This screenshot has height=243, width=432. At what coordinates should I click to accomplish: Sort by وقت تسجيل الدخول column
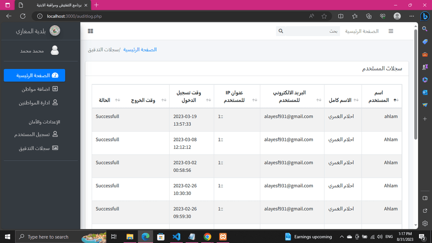pos(192,96)
